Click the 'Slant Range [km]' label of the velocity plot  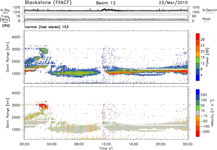[8, 113]
